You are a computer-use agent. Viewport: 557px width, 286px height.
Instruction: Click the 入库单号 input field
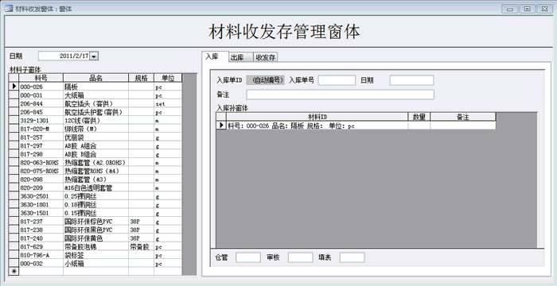pos(337,80)
